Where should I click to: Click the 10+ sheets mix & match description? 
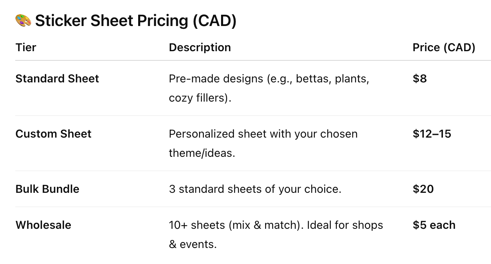(x=276, y=225)
